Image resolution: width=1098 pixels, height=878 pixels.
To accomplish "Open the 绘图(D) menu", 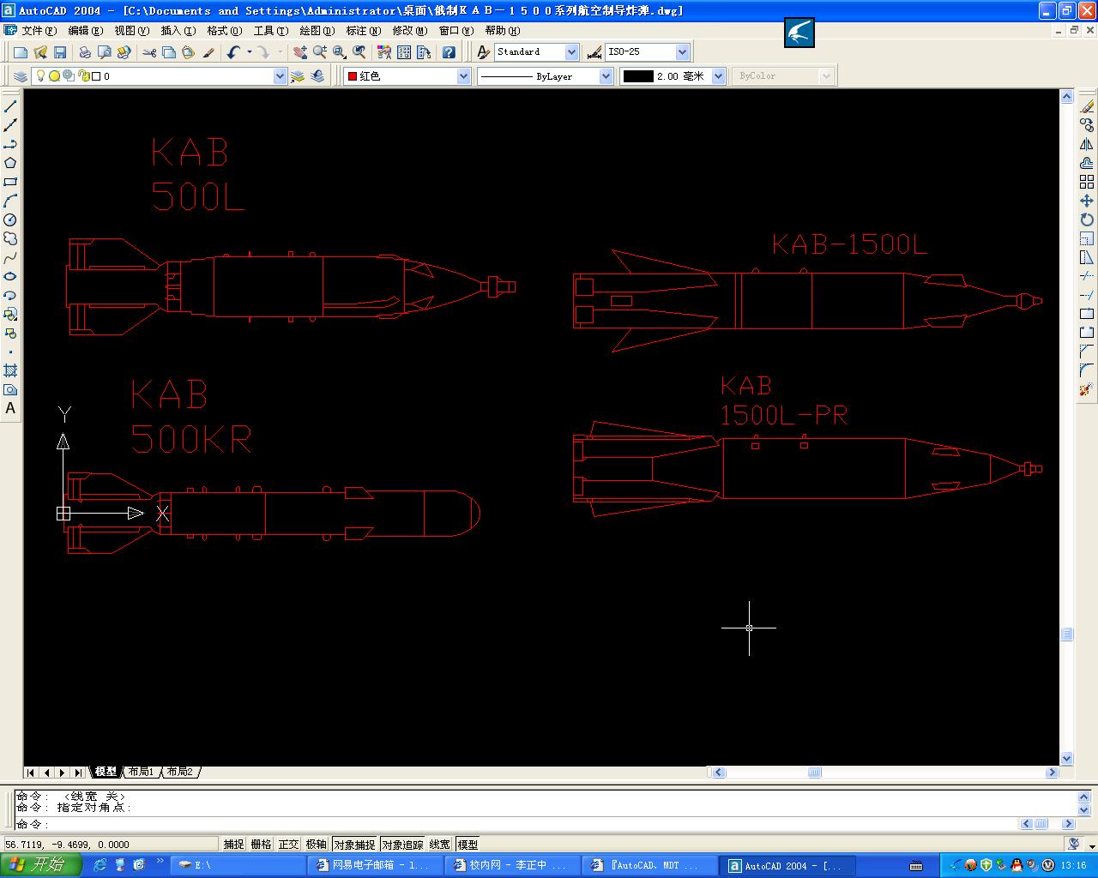I will pos(317,30).
